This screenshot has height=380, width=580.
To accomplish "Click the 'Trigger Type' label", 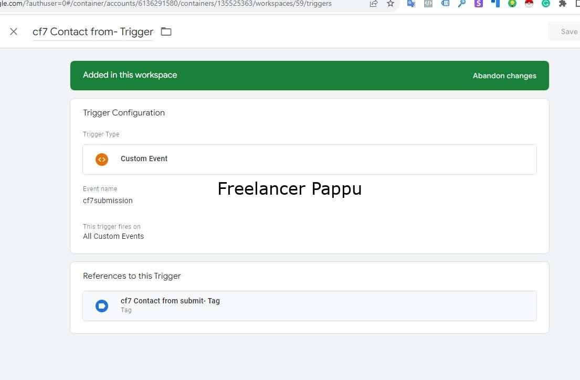I will point(101,134).
